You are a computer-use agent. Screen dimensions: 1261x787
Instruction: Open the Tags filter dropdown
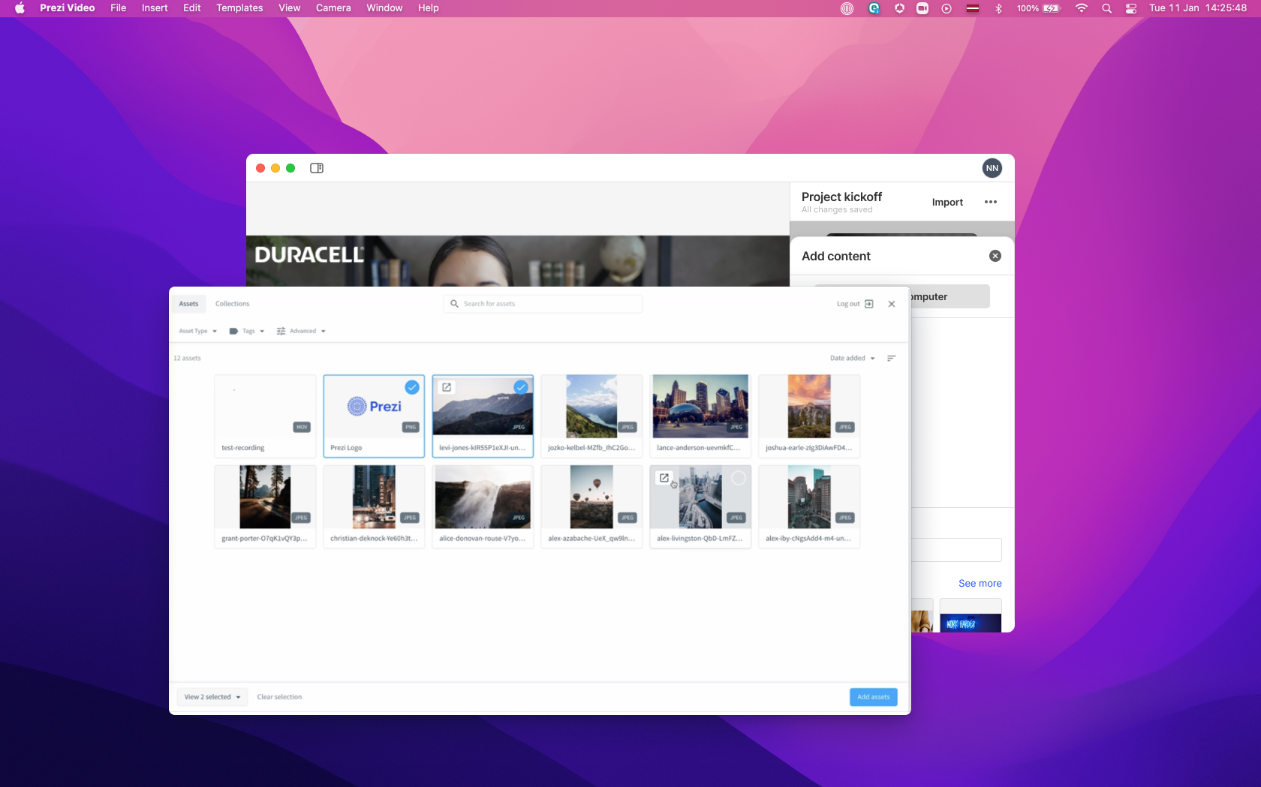coord(247,331)
